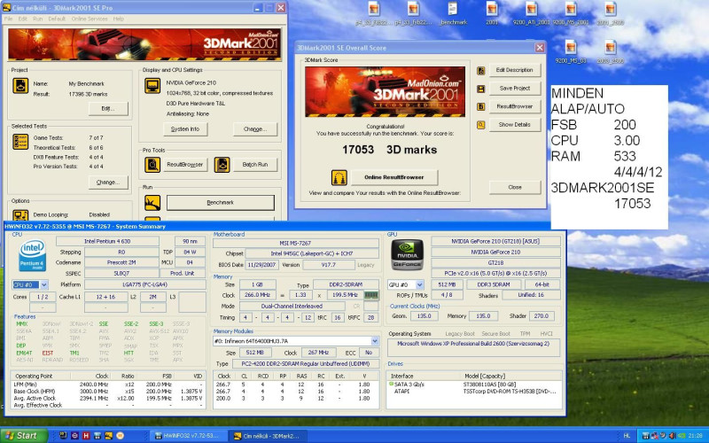Click the Edit... button in Project
This screenshot has width=709, height=443.
(108, 108)
